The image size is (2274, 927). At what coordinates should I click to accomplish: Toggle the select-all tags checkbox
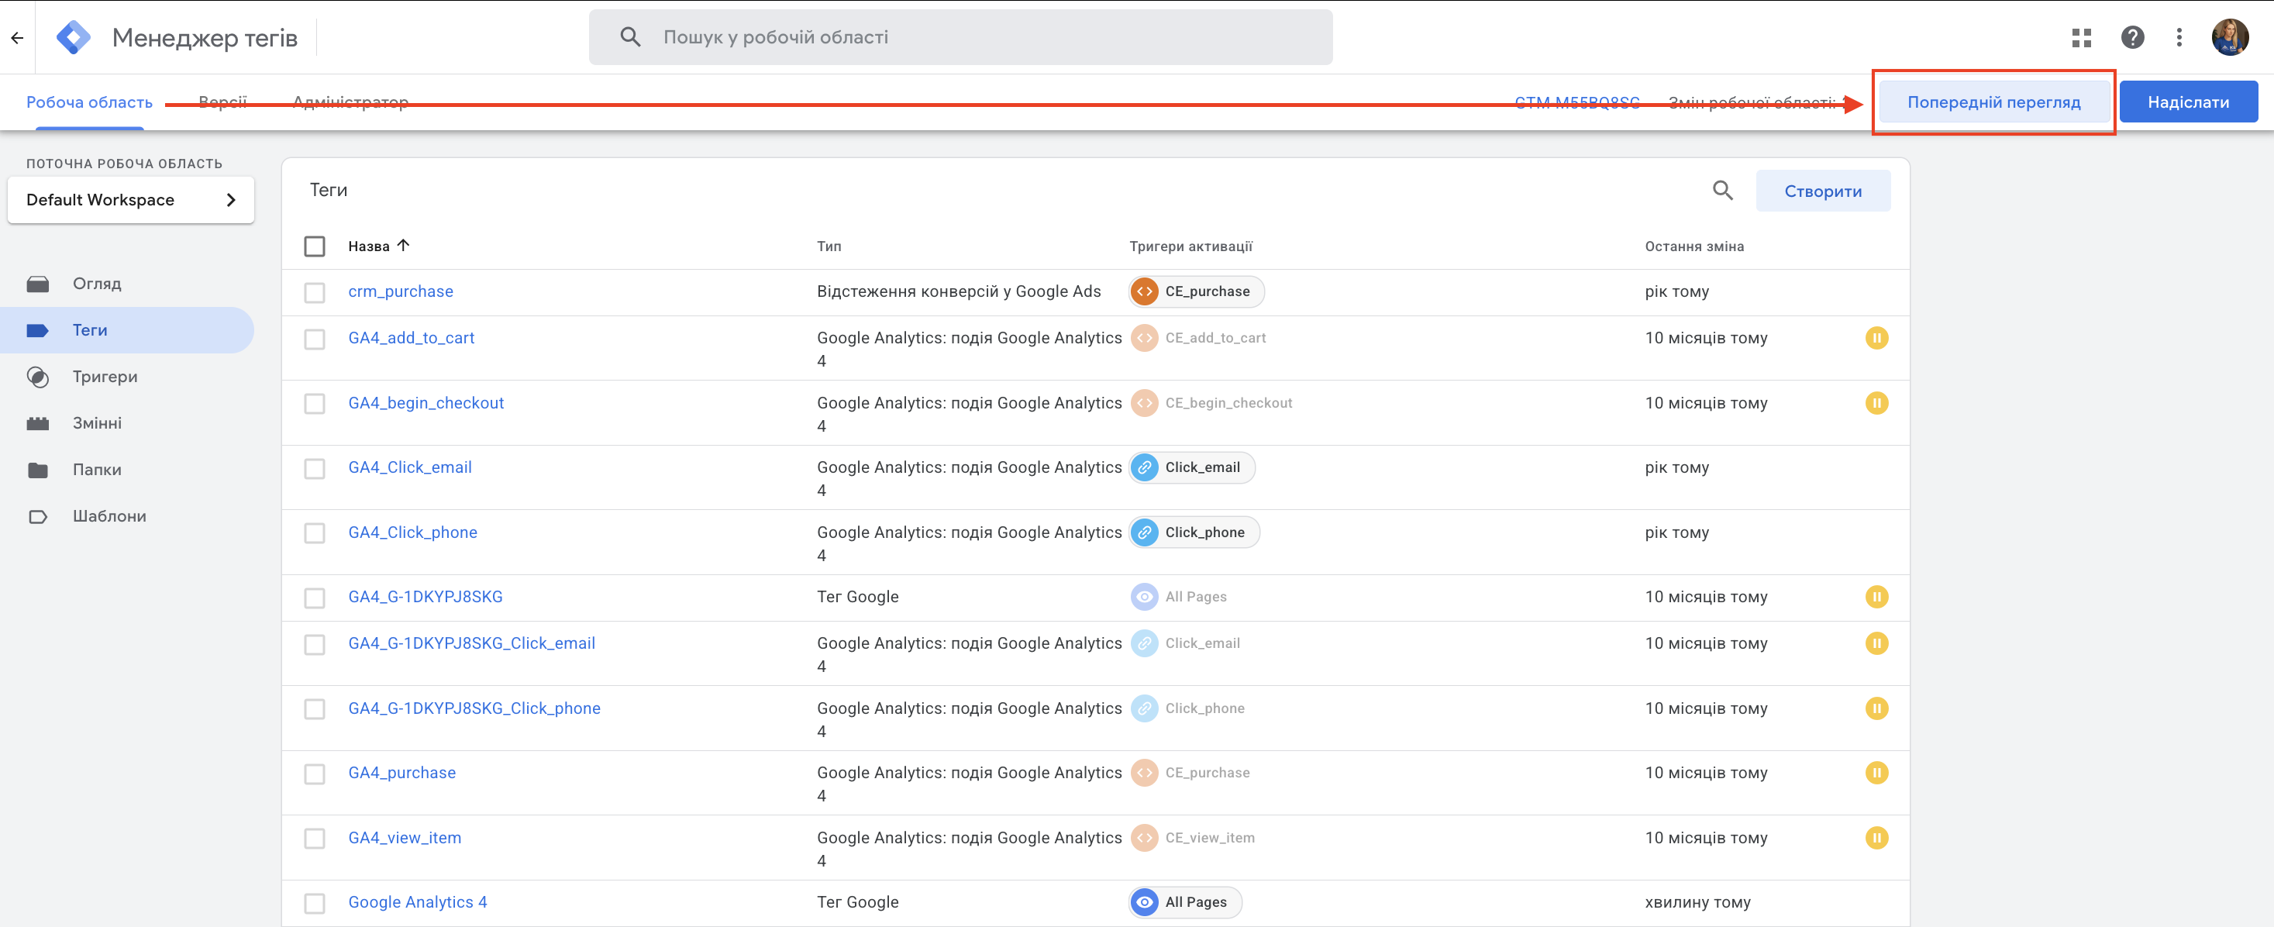point(314,246)
